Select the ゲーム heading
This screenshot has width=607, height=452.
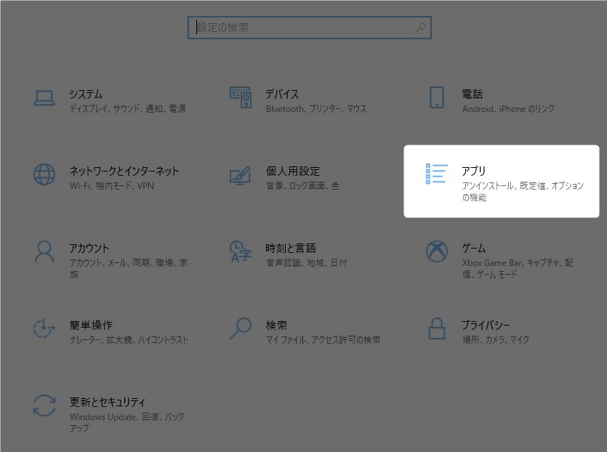click(474, 248)
